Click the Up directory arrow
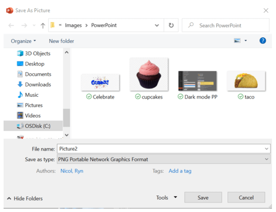This screenshot has width=276, height=212. click(43, 26)
